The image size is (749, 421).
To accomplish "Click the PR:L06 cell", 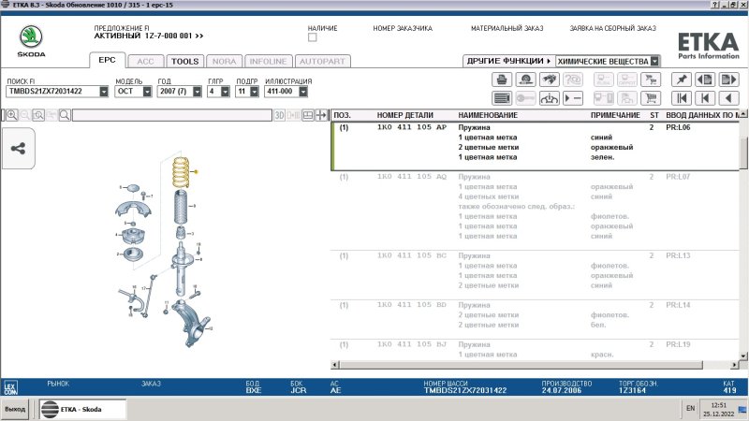I will point(678,127).
